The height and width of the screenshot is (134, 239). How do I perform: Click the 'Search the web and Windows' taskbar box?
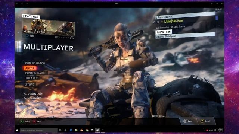tap(38, 130)
